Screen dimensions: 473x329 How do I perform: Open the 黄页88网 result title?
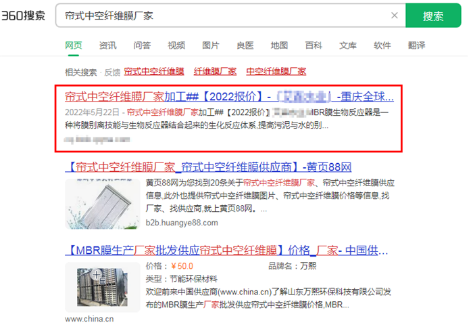tap(208, 167)
